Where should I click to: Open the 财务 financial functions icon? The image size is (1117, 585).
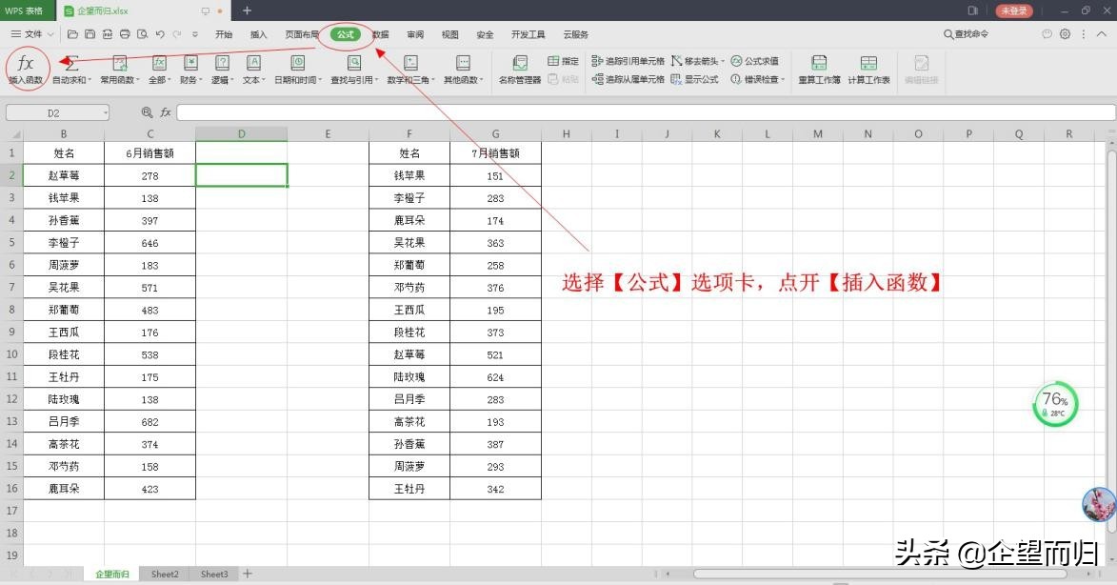190,64
